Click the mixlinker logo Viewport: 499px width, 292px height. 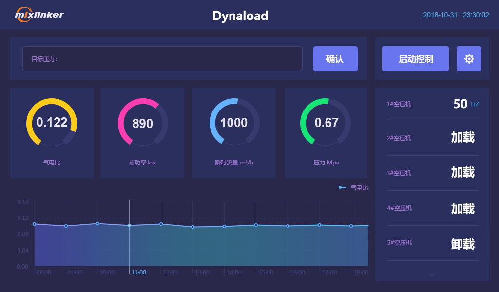point(39,15)
